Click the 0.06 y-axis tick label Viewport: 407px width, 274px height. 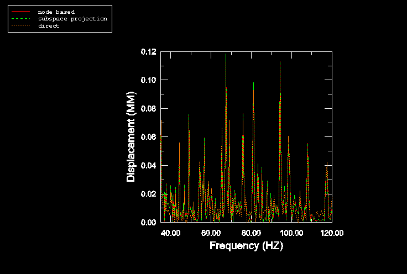pyautogui.click(x=147, y=137)
